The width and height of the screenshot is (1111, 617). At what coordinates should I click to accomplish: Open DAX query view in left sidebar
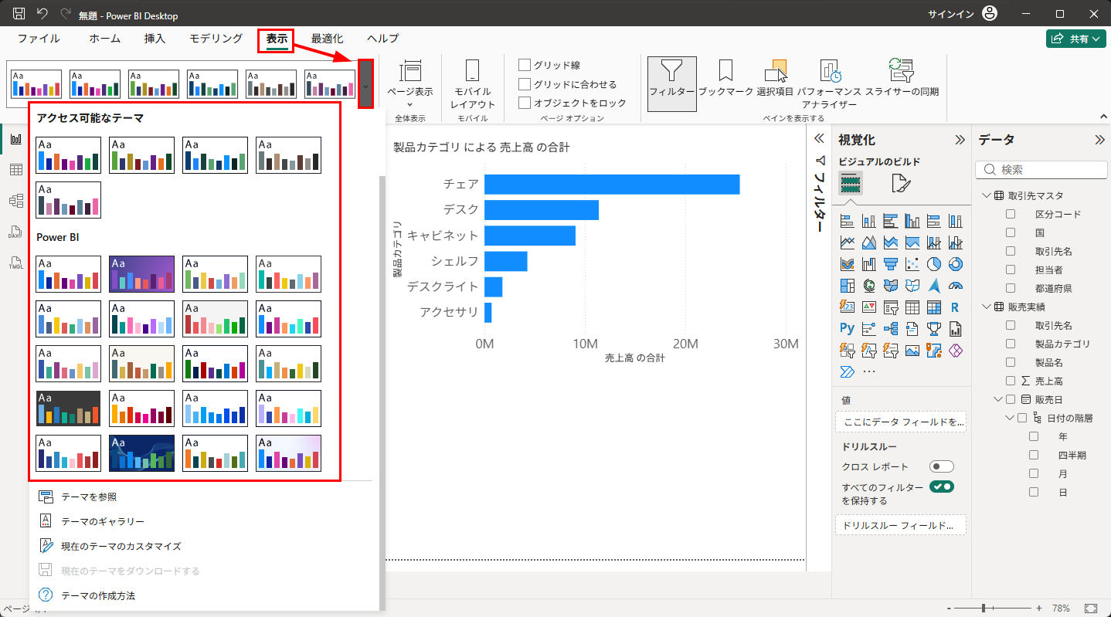coord(15,232)
